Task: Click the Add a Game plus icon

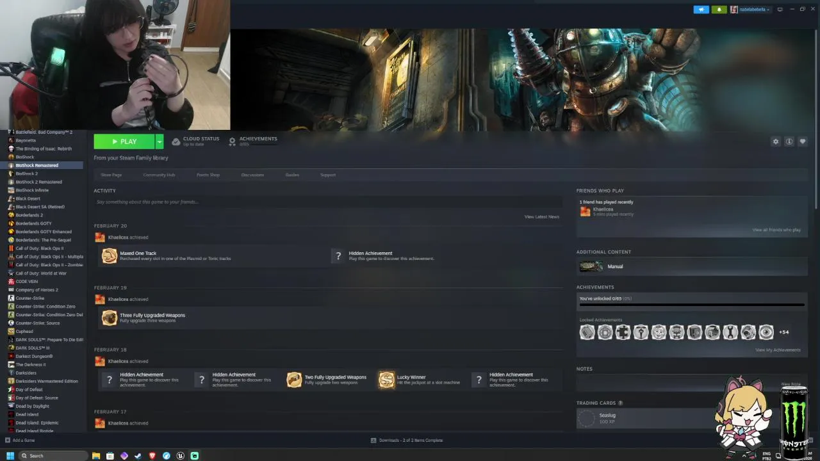Action: click(x=8, y=441)
